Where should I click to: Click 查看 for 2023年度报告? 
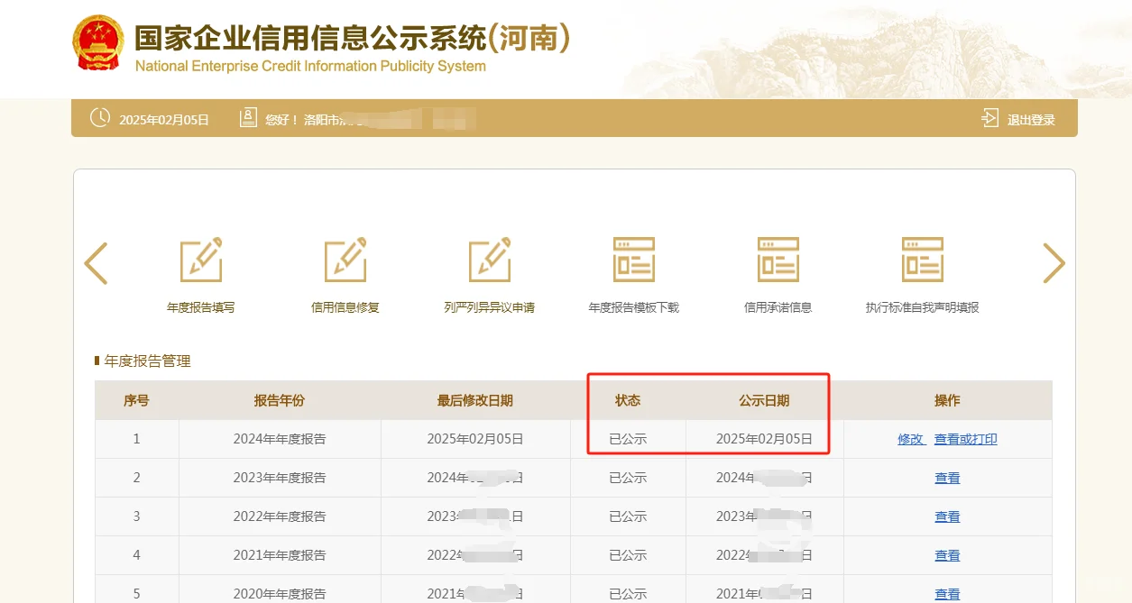click(x=947, y=478)
